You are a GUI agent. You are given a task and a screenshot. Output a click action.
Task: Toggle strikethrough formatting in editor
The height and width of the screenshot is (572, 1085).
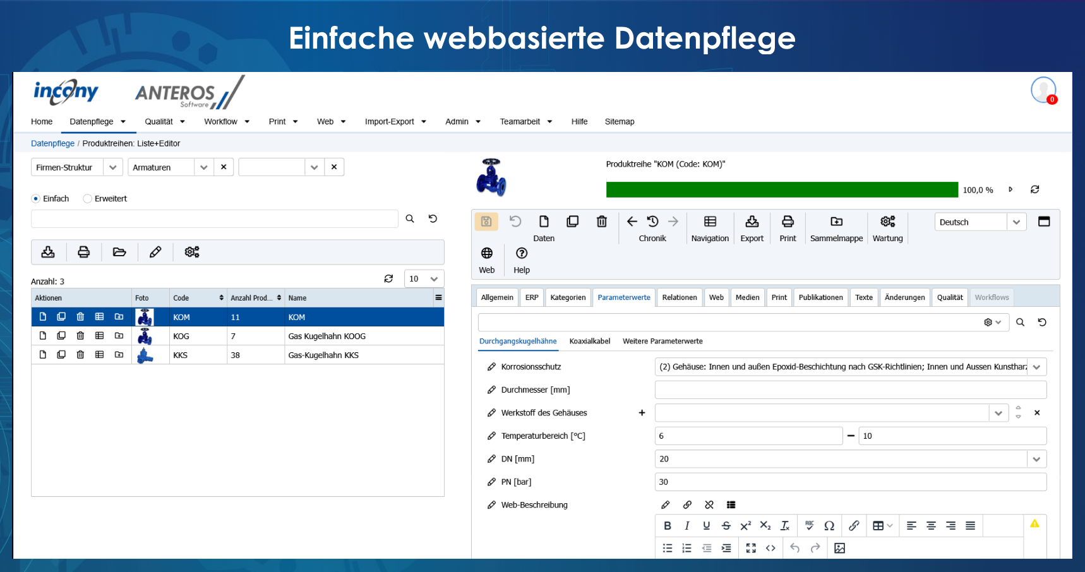point(726,526)
